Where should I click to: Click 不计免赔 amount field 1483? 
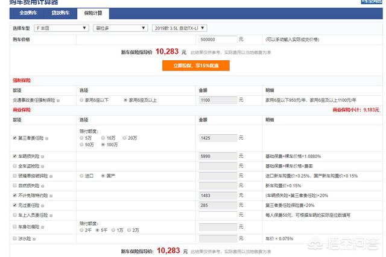coord(218,196)
